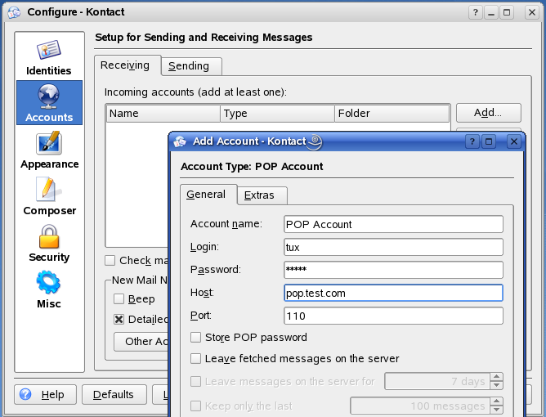Click the Other Actions button
546x417 pixels.
point(141,342)
